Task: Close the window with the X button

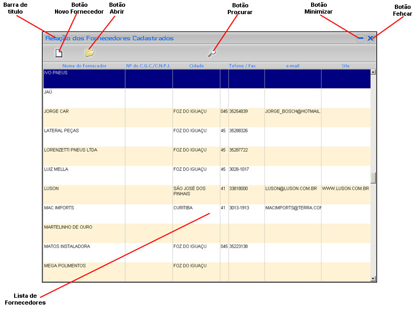Action: 370,38
